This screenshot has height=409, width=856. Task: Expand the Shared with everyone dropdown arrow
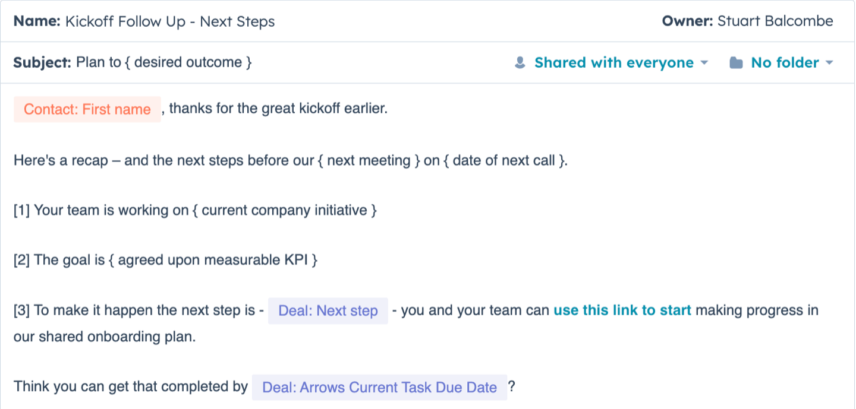[704, 63]
